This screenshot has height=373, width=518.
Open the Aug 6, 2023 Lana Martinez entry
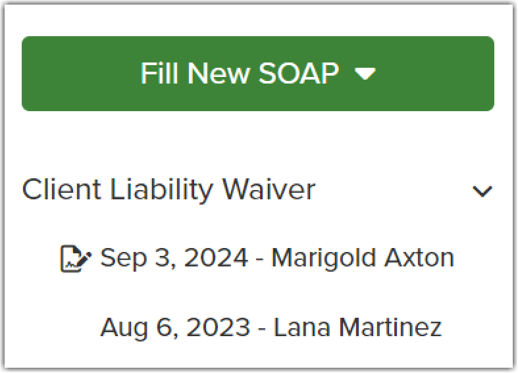click(x=271, y=328)
